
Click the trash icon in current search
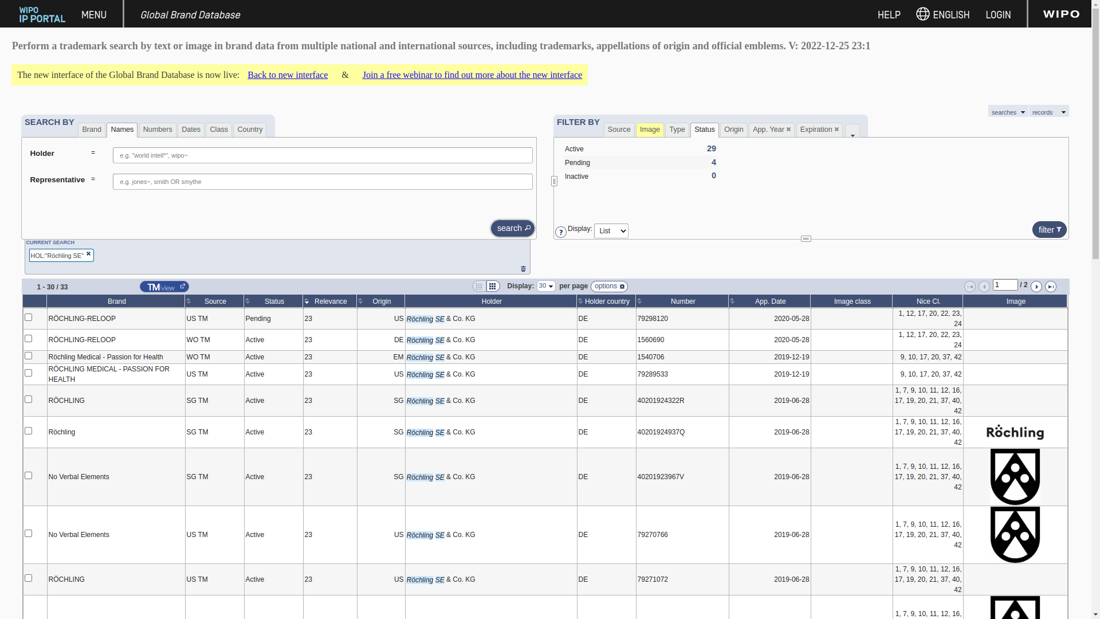coord(523,269)
